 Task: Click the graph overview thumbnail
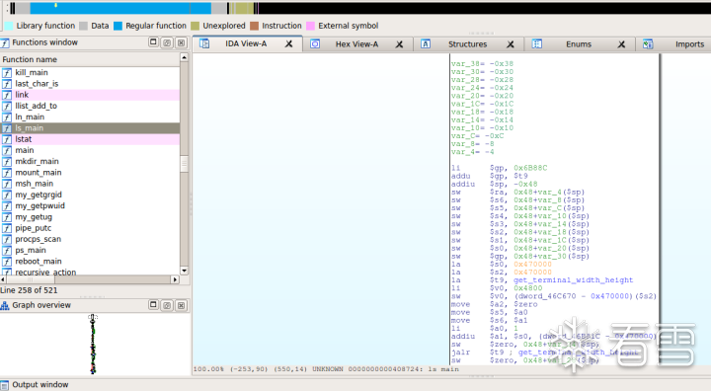point(93,344)
